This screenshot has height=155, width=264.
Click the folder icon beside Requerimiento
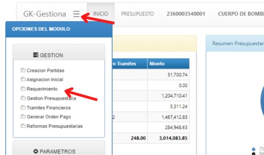click(23, 89)
